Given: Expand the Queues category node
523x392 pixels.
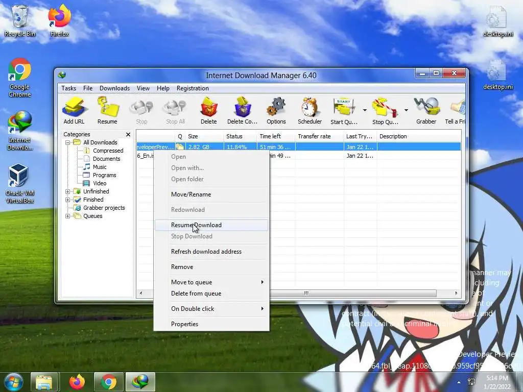Looking at the screenshot, I should (x=68, y=216).
